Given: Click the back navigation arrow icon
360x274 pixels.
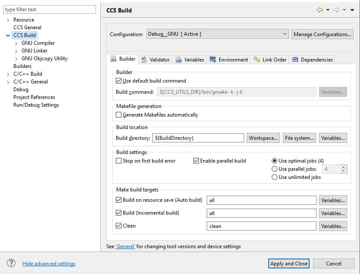Looking at the screenshot, I should pos(320,10).
